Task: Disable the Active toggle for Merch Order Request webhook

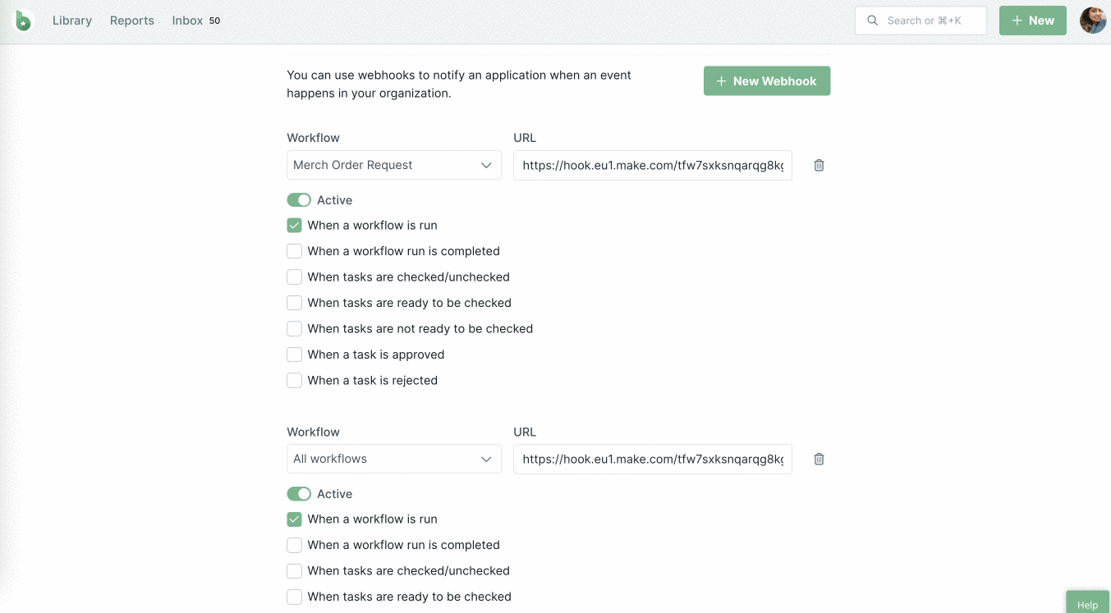Action: point(299,199)
